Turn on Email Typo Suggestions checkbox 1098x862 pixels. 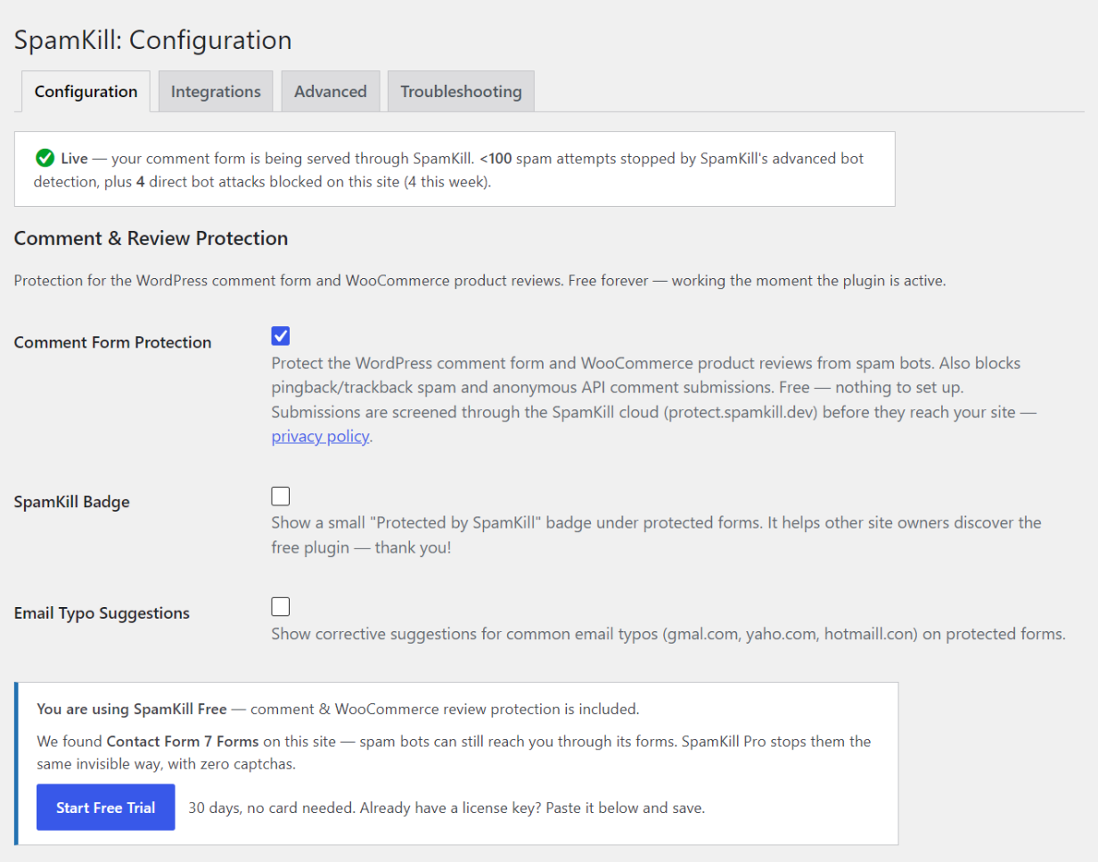coord(281,607)
